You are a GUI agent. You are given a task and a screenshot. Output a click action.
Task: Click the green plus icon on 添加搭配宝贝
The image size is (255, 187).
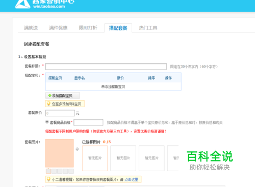pyautogui.click(x=49, y=96)
